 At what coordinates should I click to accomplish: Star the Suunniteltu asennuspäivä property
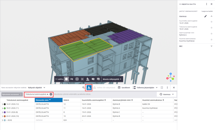(x=211, y=22)
